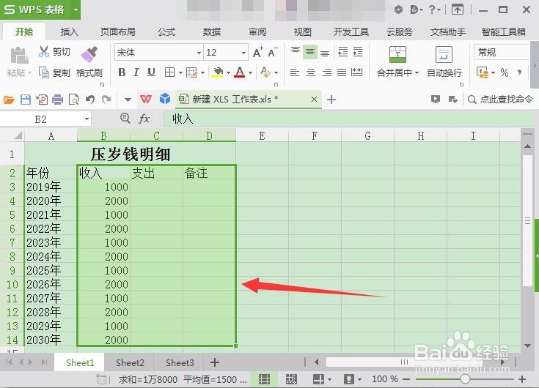
Task: Click the percent style icon
Action: click(505, 72)
